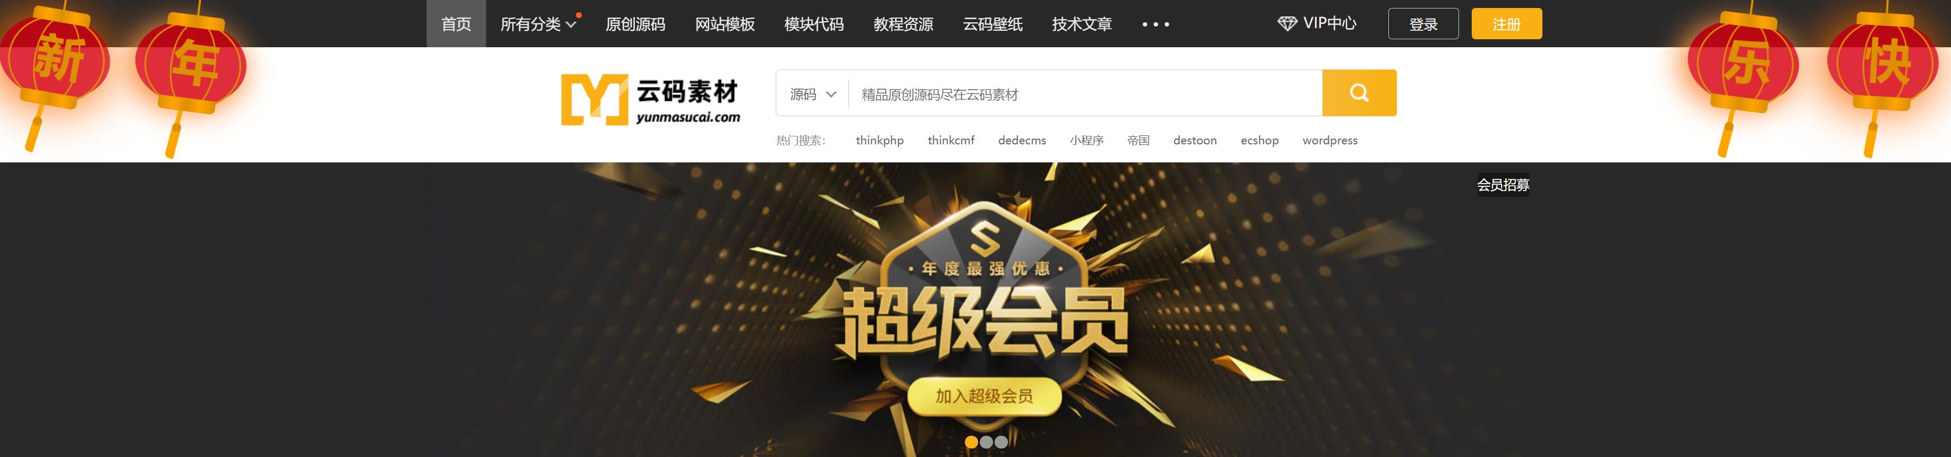1951x457 pixels.
Task: Click the VIP中心 diamond icon
Action: coord(1287,23)
